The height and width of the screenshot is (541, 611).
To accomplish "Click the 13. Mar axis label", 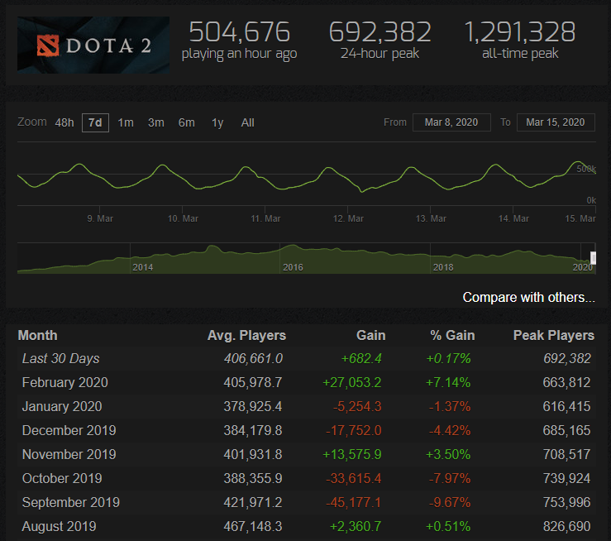I will pyautogui.click(x=431, y=218).
